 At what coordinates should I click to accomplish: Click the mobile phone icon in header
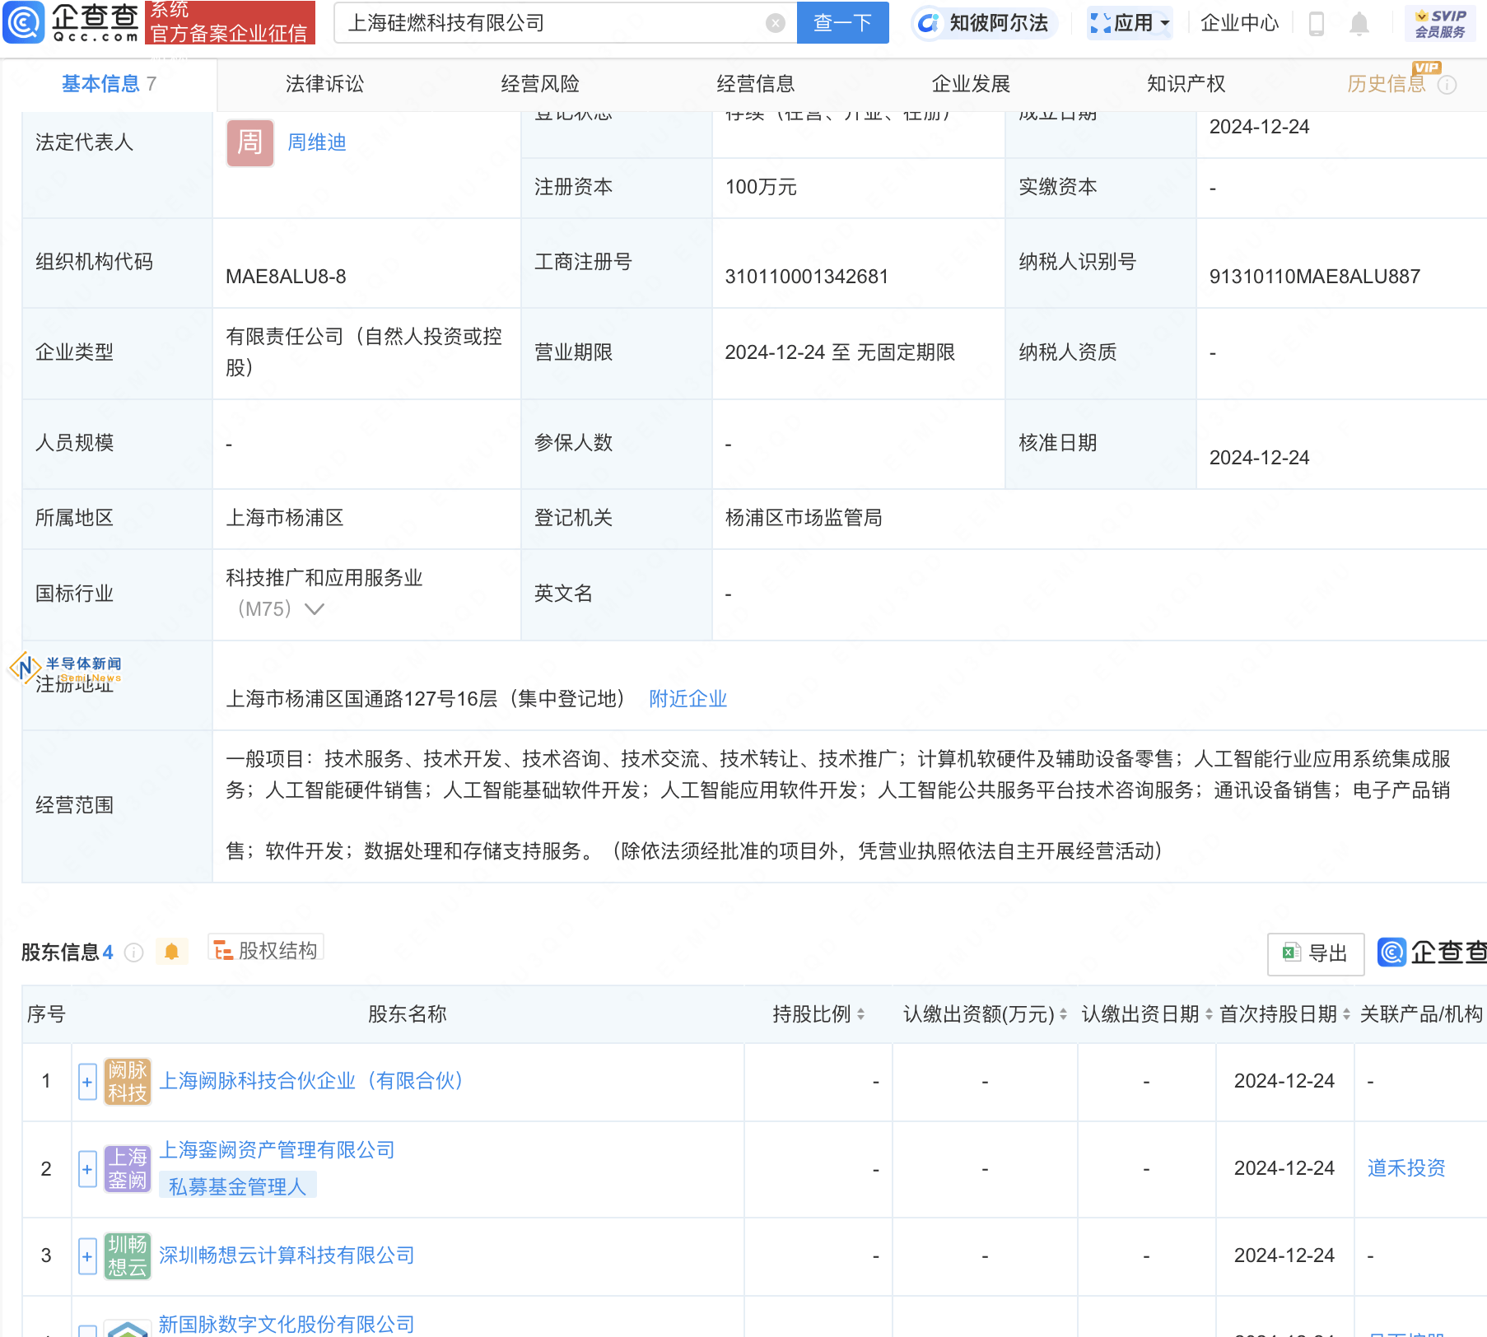1316,24
